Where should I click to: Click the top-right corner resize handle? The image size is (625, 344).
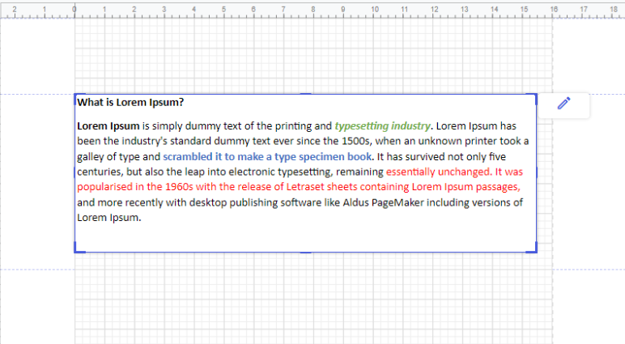[532, 99]
